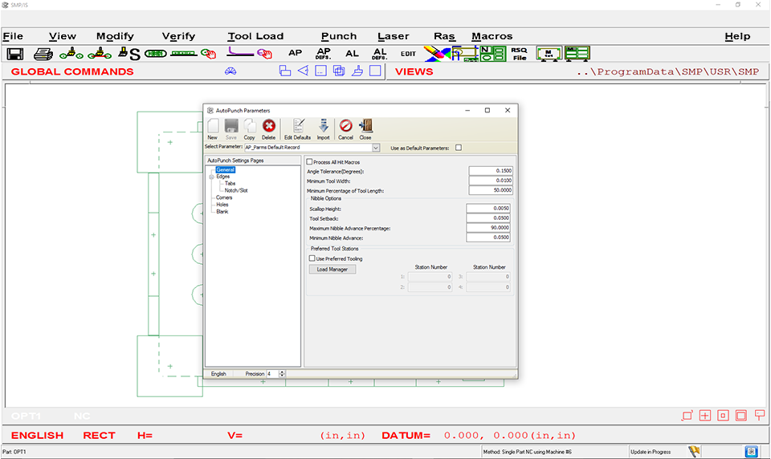Open the Punch menu
This screenshot has height=459, width=771.
tap(338, 36)
